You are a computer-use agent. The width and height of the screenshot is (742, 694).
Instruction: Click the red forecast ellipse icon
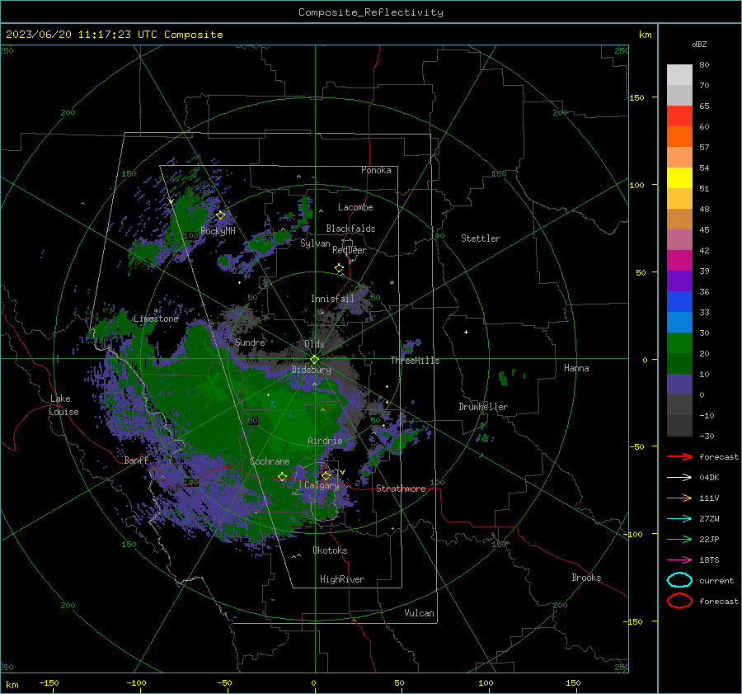coord(679,601)
